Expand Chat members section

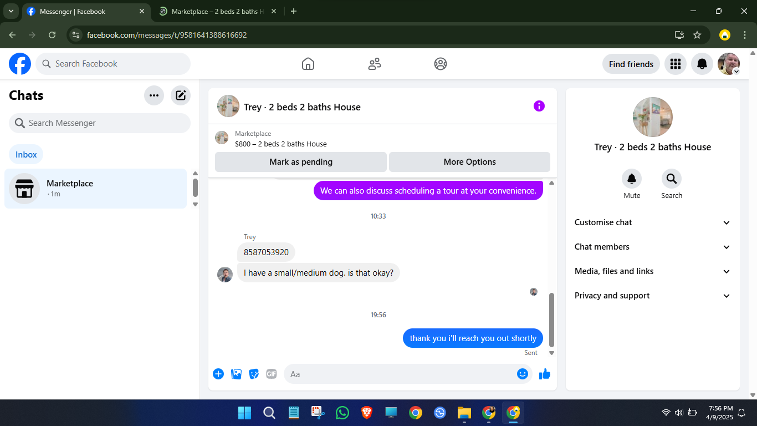653,247
